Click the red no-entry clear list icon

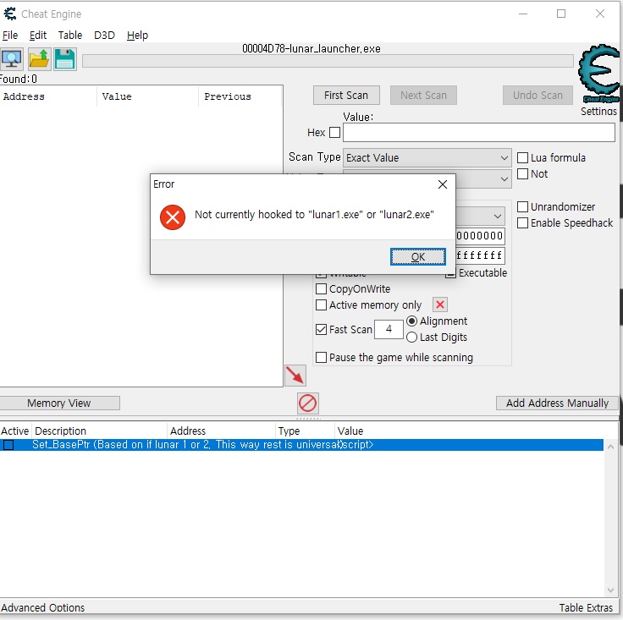pyautogui.click(x=308, y=403)
